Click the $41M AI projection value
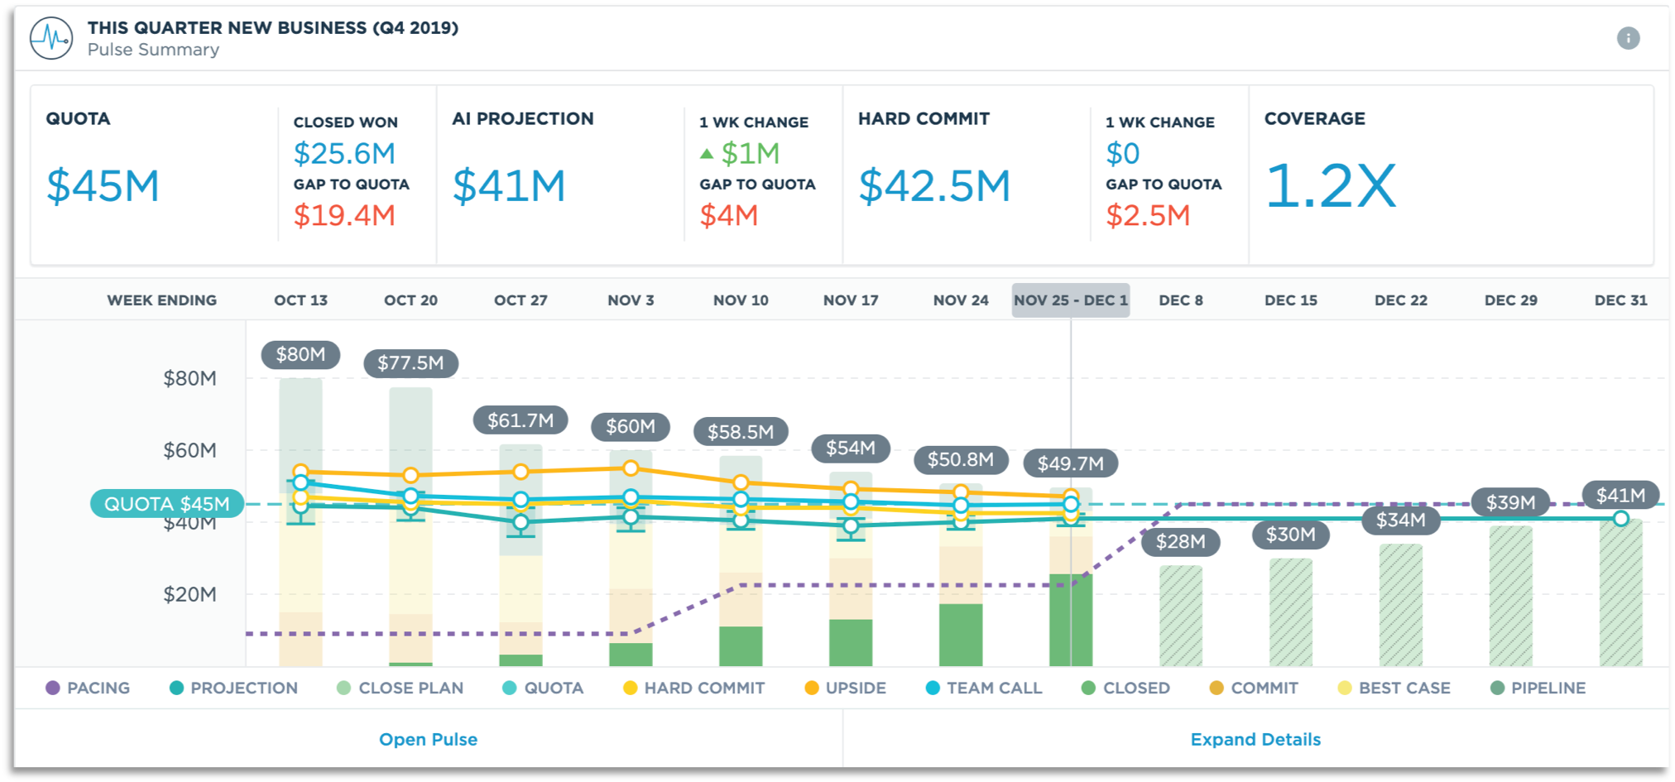 point(509,185)
